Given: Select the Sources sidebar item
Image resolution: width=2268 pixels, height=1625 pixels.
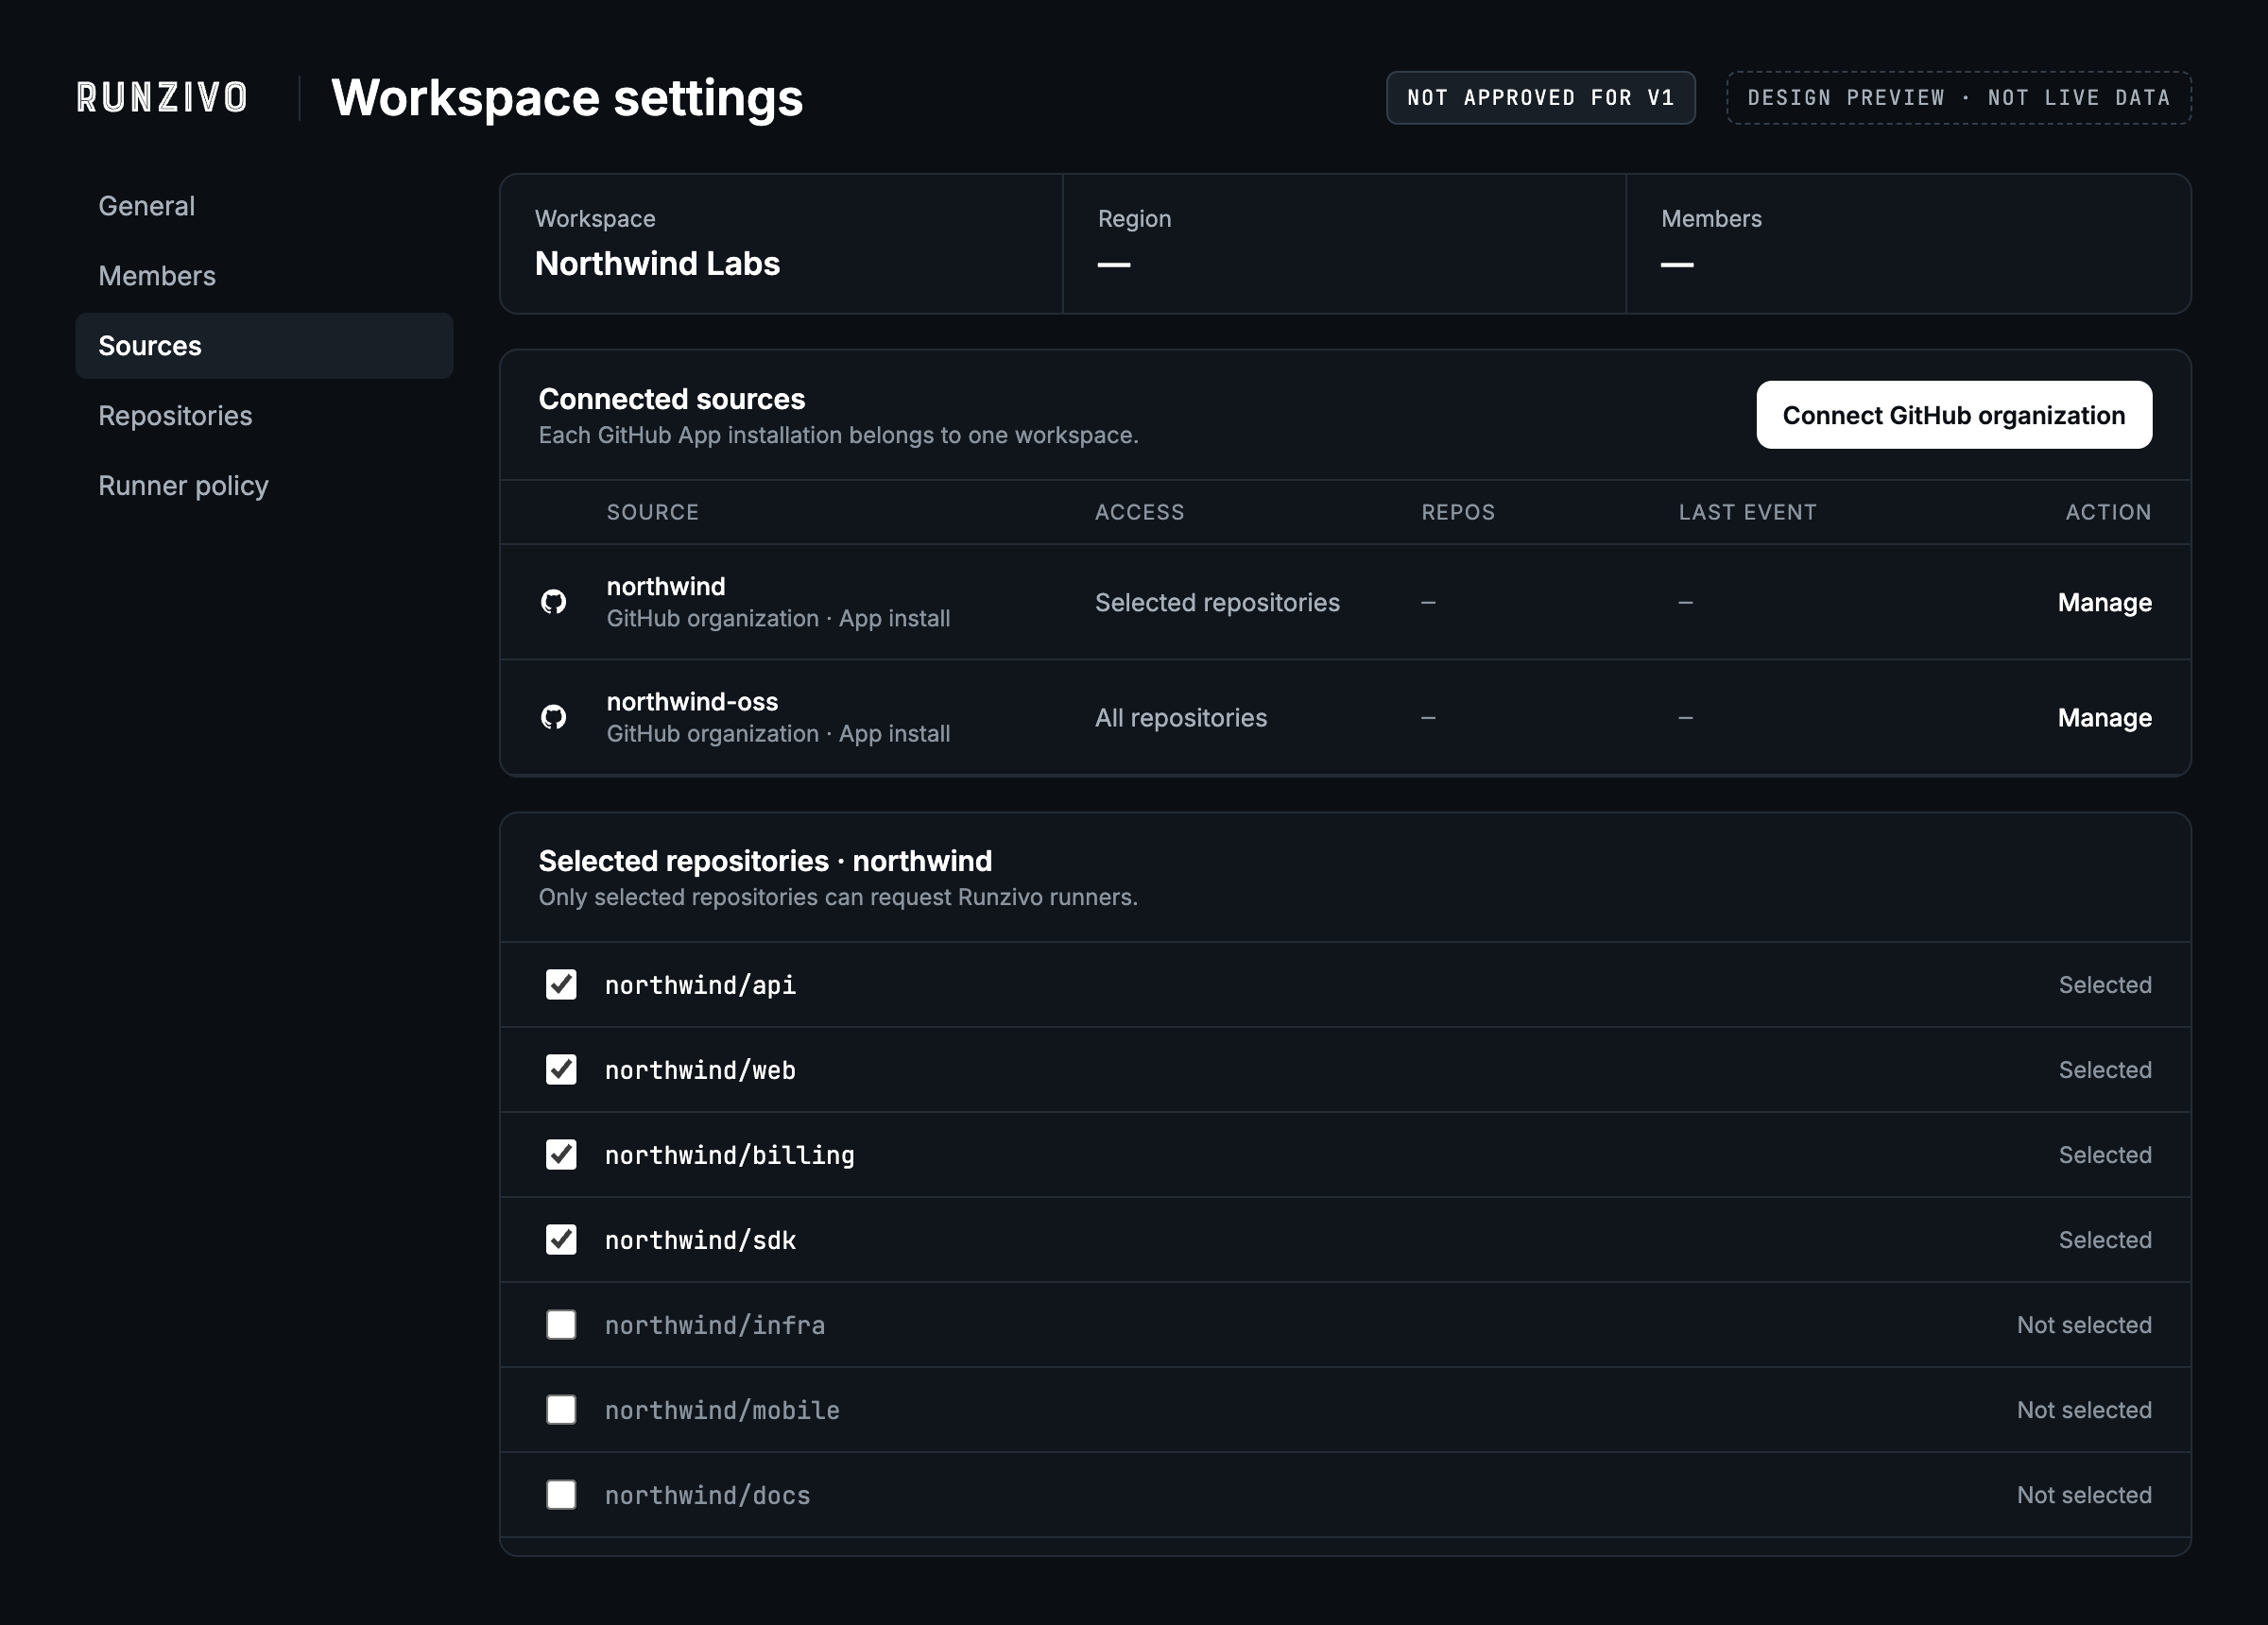Looking at the screenshot, I should [264, 346].
